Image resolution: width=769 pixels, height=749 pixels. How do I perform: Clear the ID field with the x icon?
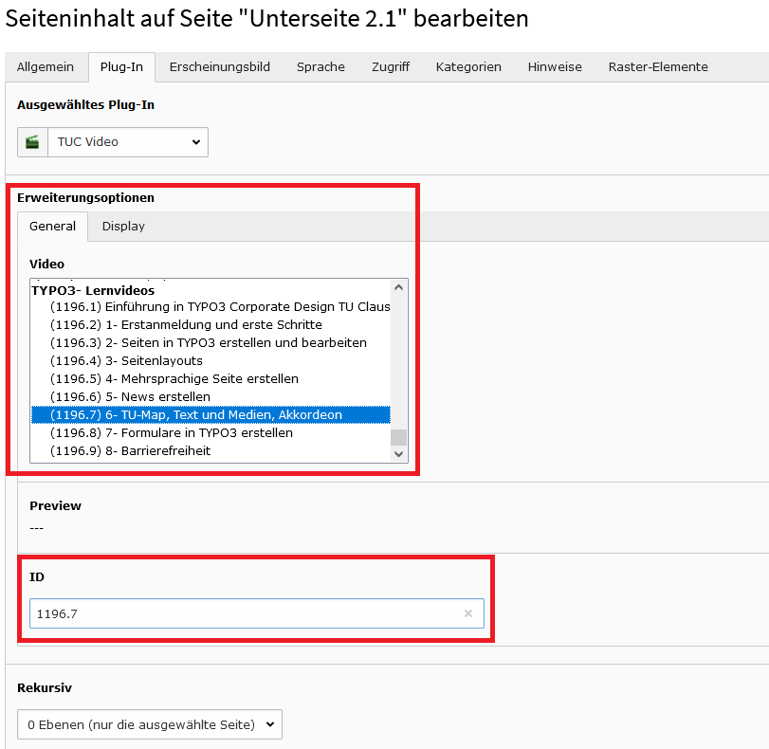(467, 613)
